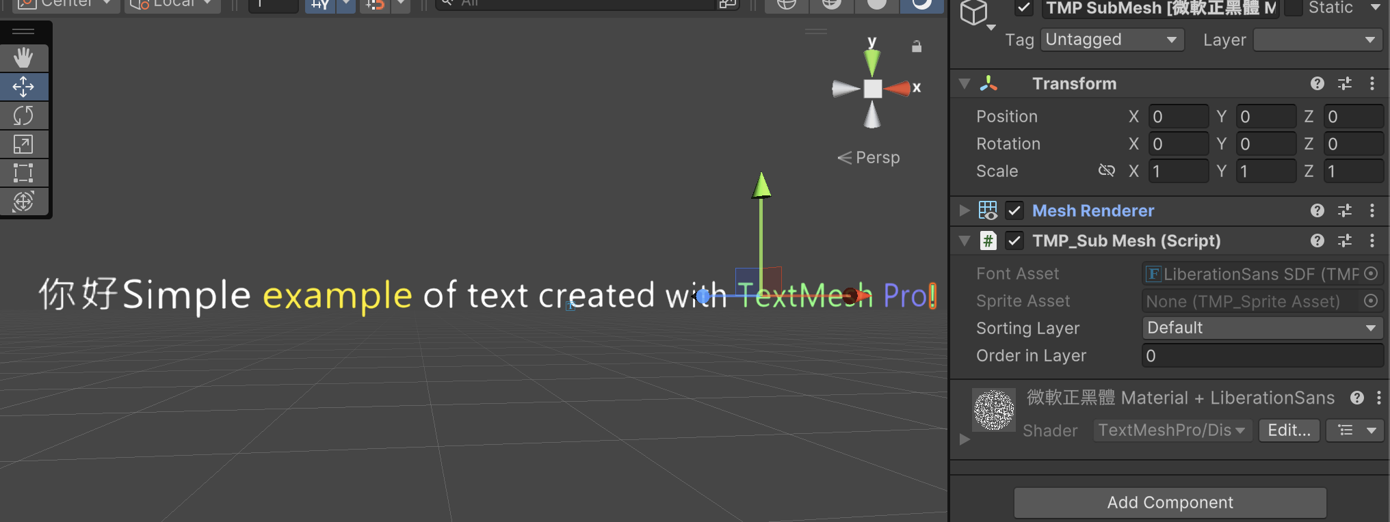
Task: Open the shader list options dropdown
Action: [1355, 430]
